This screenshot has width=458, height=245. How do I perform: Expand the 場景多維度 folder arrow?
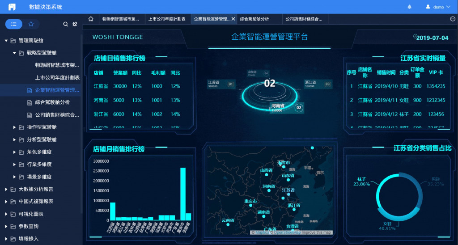14,177
